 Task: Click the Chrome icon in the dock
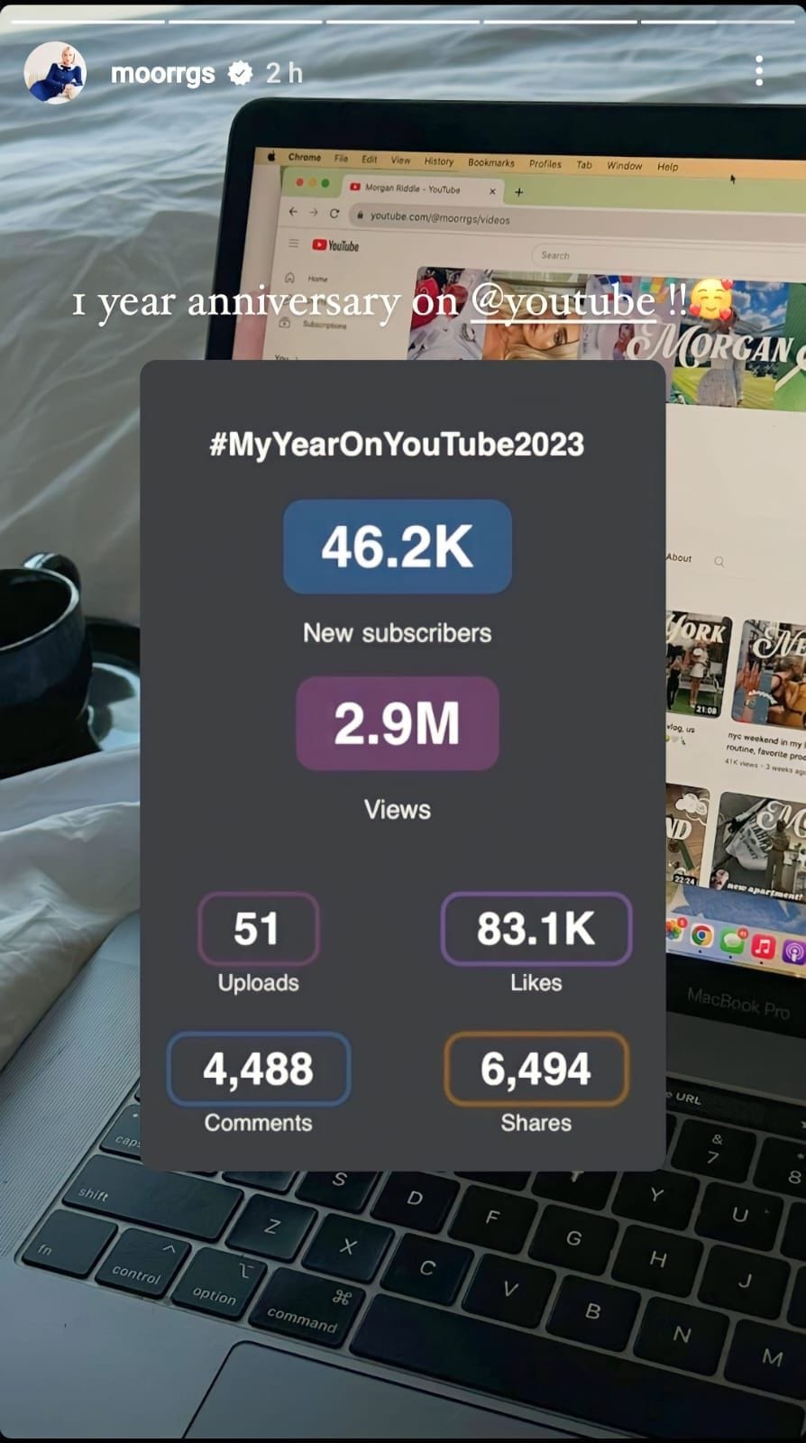click(702, 937)
